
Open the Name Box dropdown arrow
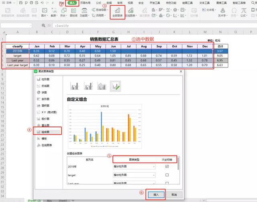click(31, 26)
